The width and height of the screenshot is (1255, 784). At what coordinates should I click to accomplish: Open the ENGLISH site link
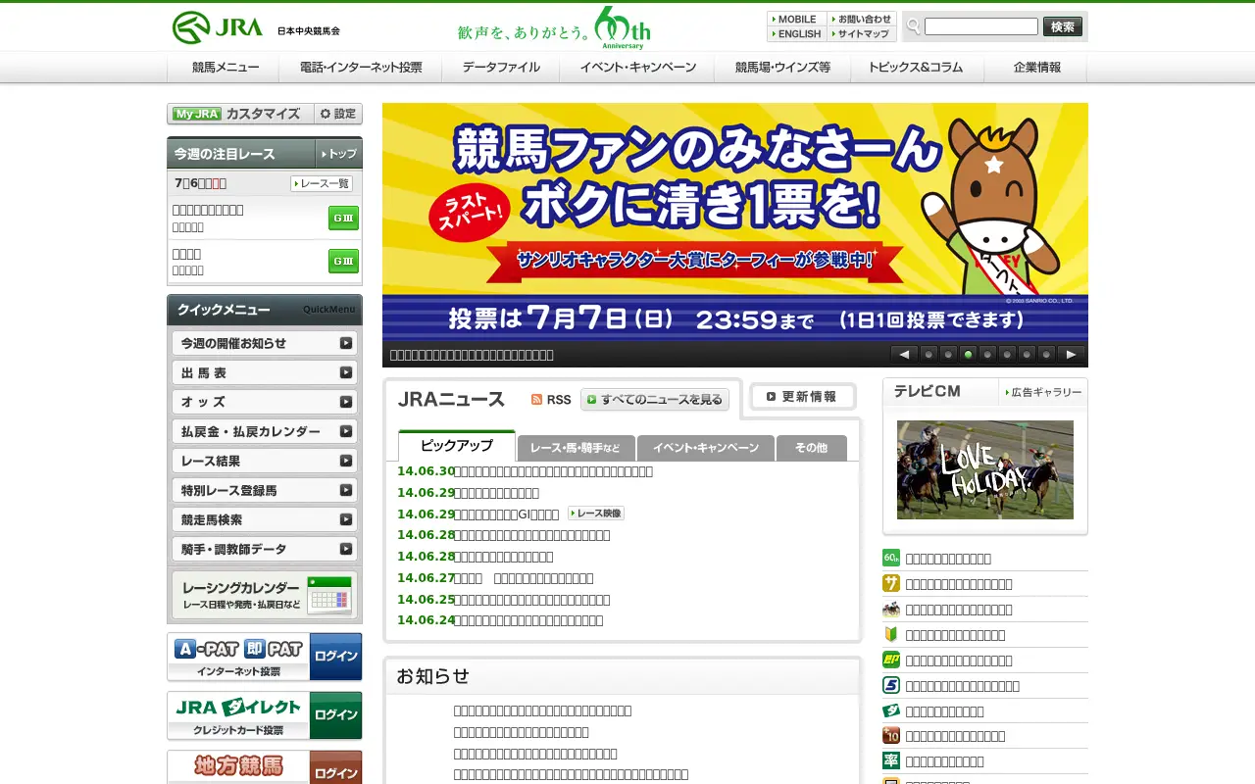[796, 33]
